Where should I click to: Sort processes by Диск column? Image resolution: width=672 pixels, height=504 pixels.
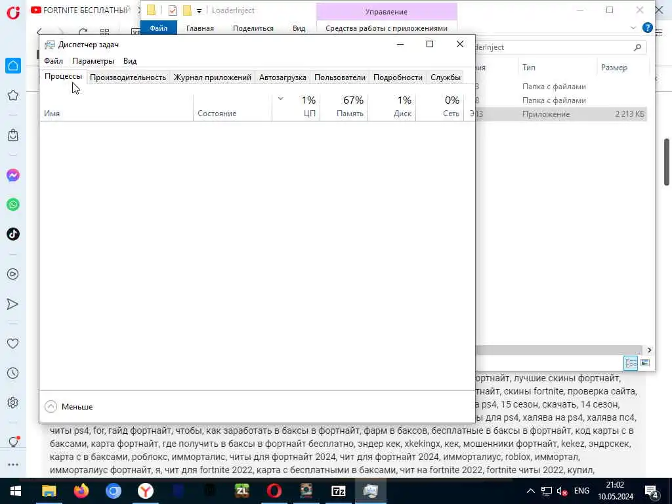click(392, 108)
